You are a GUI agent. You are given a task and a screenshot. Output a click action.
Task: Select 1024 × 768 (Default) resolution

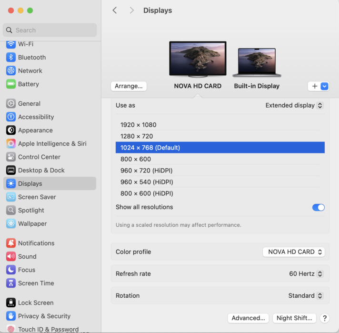click(220, 148)
